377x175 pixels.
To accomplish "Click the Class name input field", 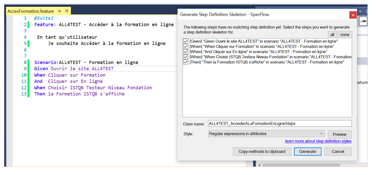I will pos(280,123).
